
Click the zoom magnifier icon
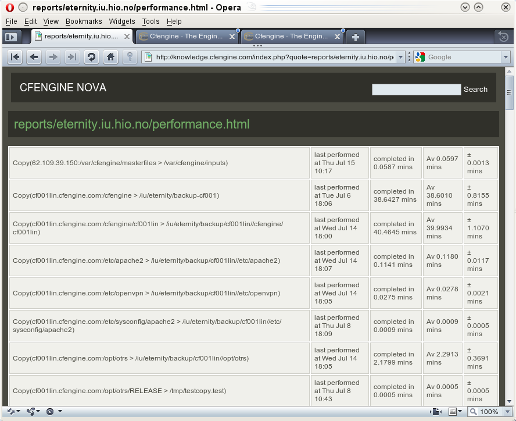click(x=473, y=412)
